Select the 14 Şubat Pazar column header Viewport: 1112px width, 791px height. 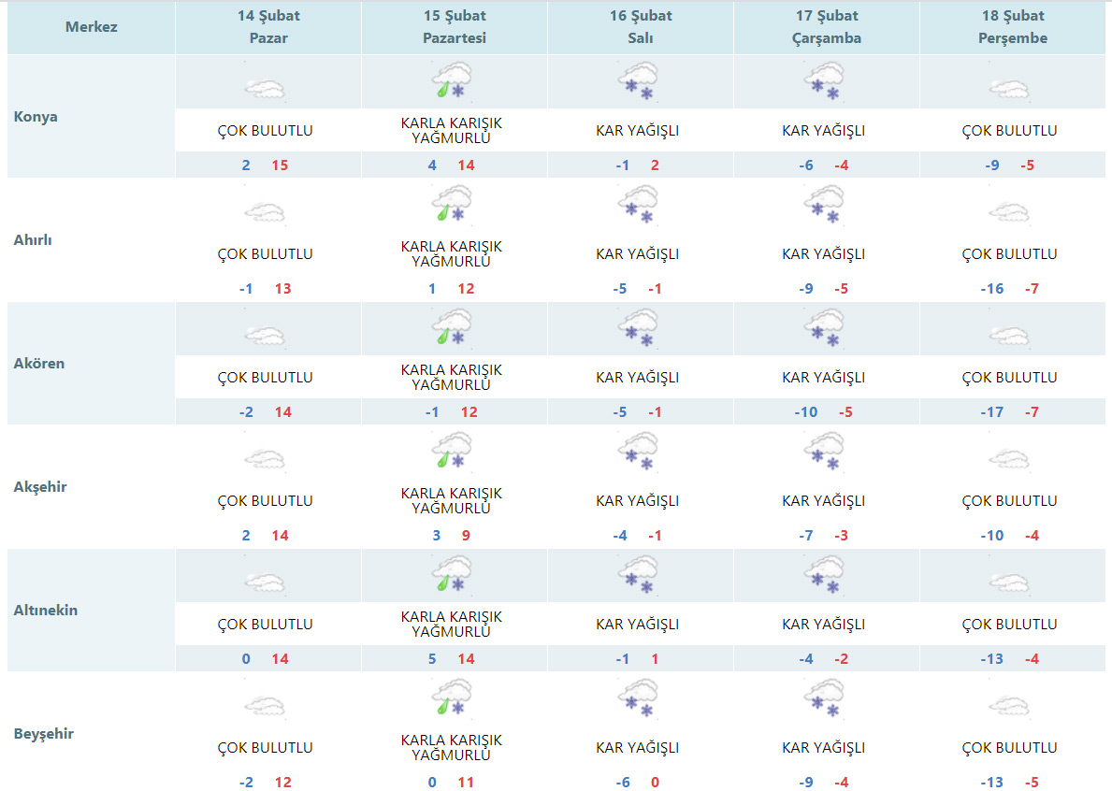(268, 27)
